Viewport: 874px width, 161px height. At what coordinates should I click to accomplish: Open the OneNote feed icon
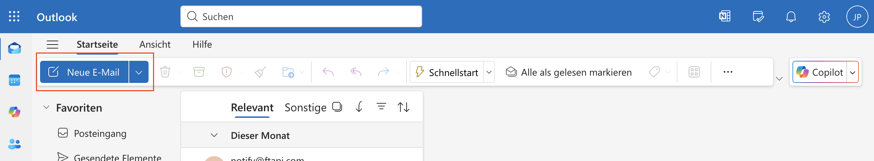coord(725,17)
